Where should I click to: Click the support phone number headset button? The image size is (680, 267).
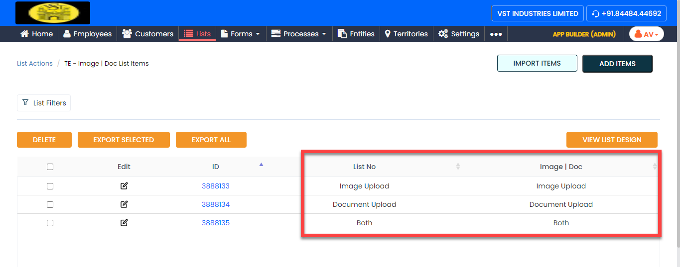[x=626, y=13]
